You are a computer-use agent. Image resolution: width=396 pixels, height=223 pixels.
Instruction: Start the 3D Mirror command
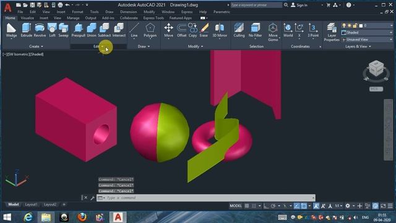click(220, 30)
